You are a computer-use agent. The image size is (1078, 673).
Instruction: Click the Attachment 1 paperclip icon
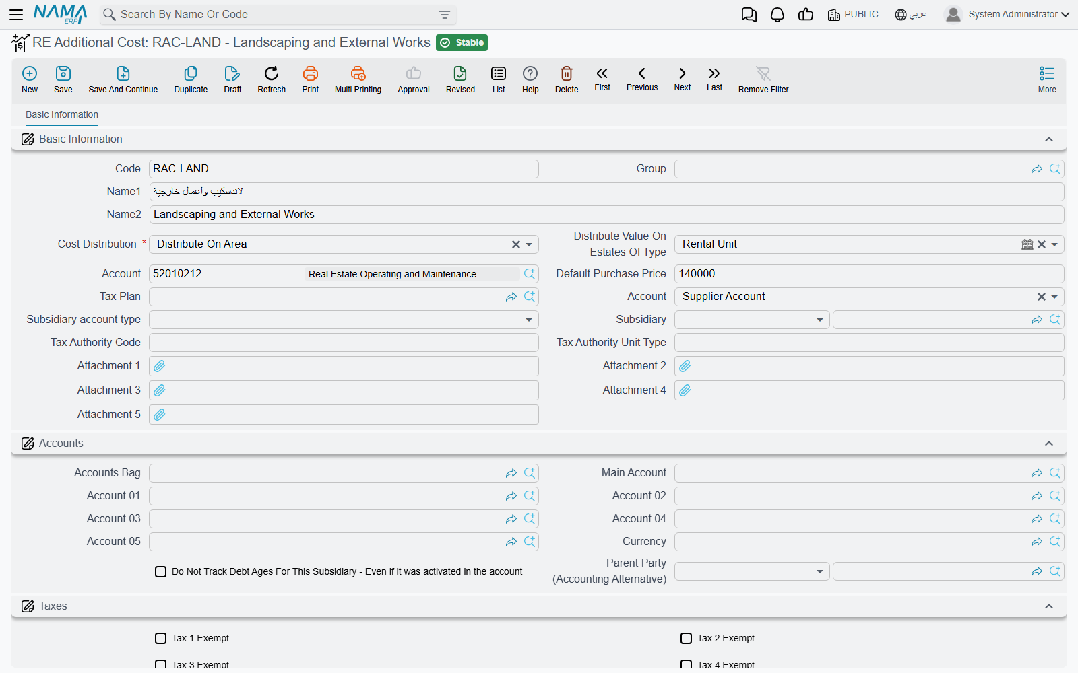(160, 366)
